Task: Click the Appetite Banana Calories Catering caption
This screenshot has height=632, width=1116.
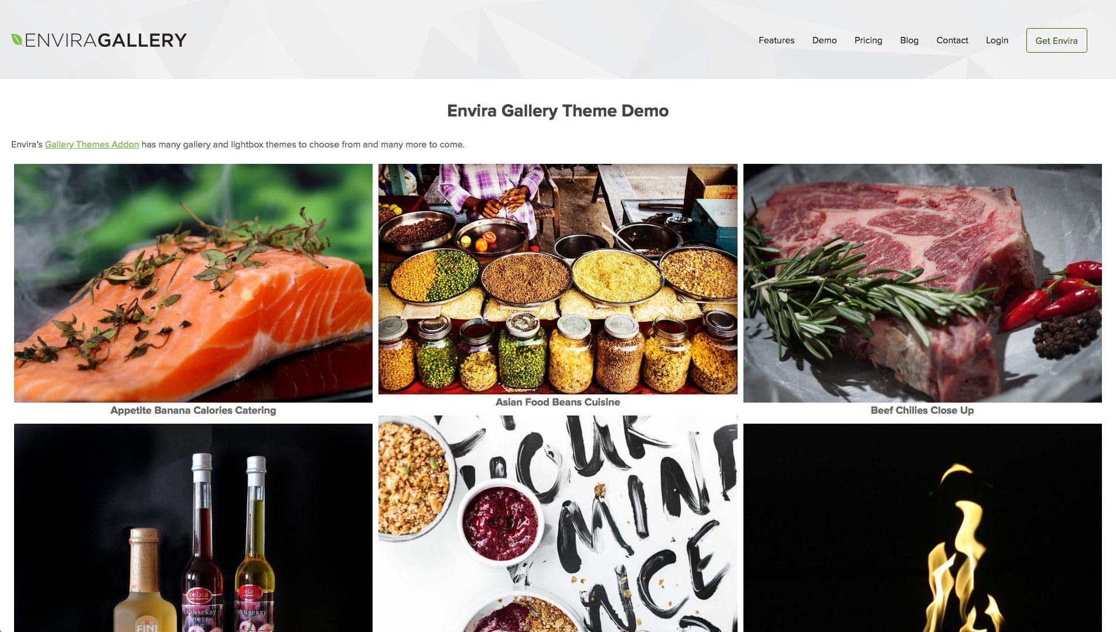Action: click(193, 410)
